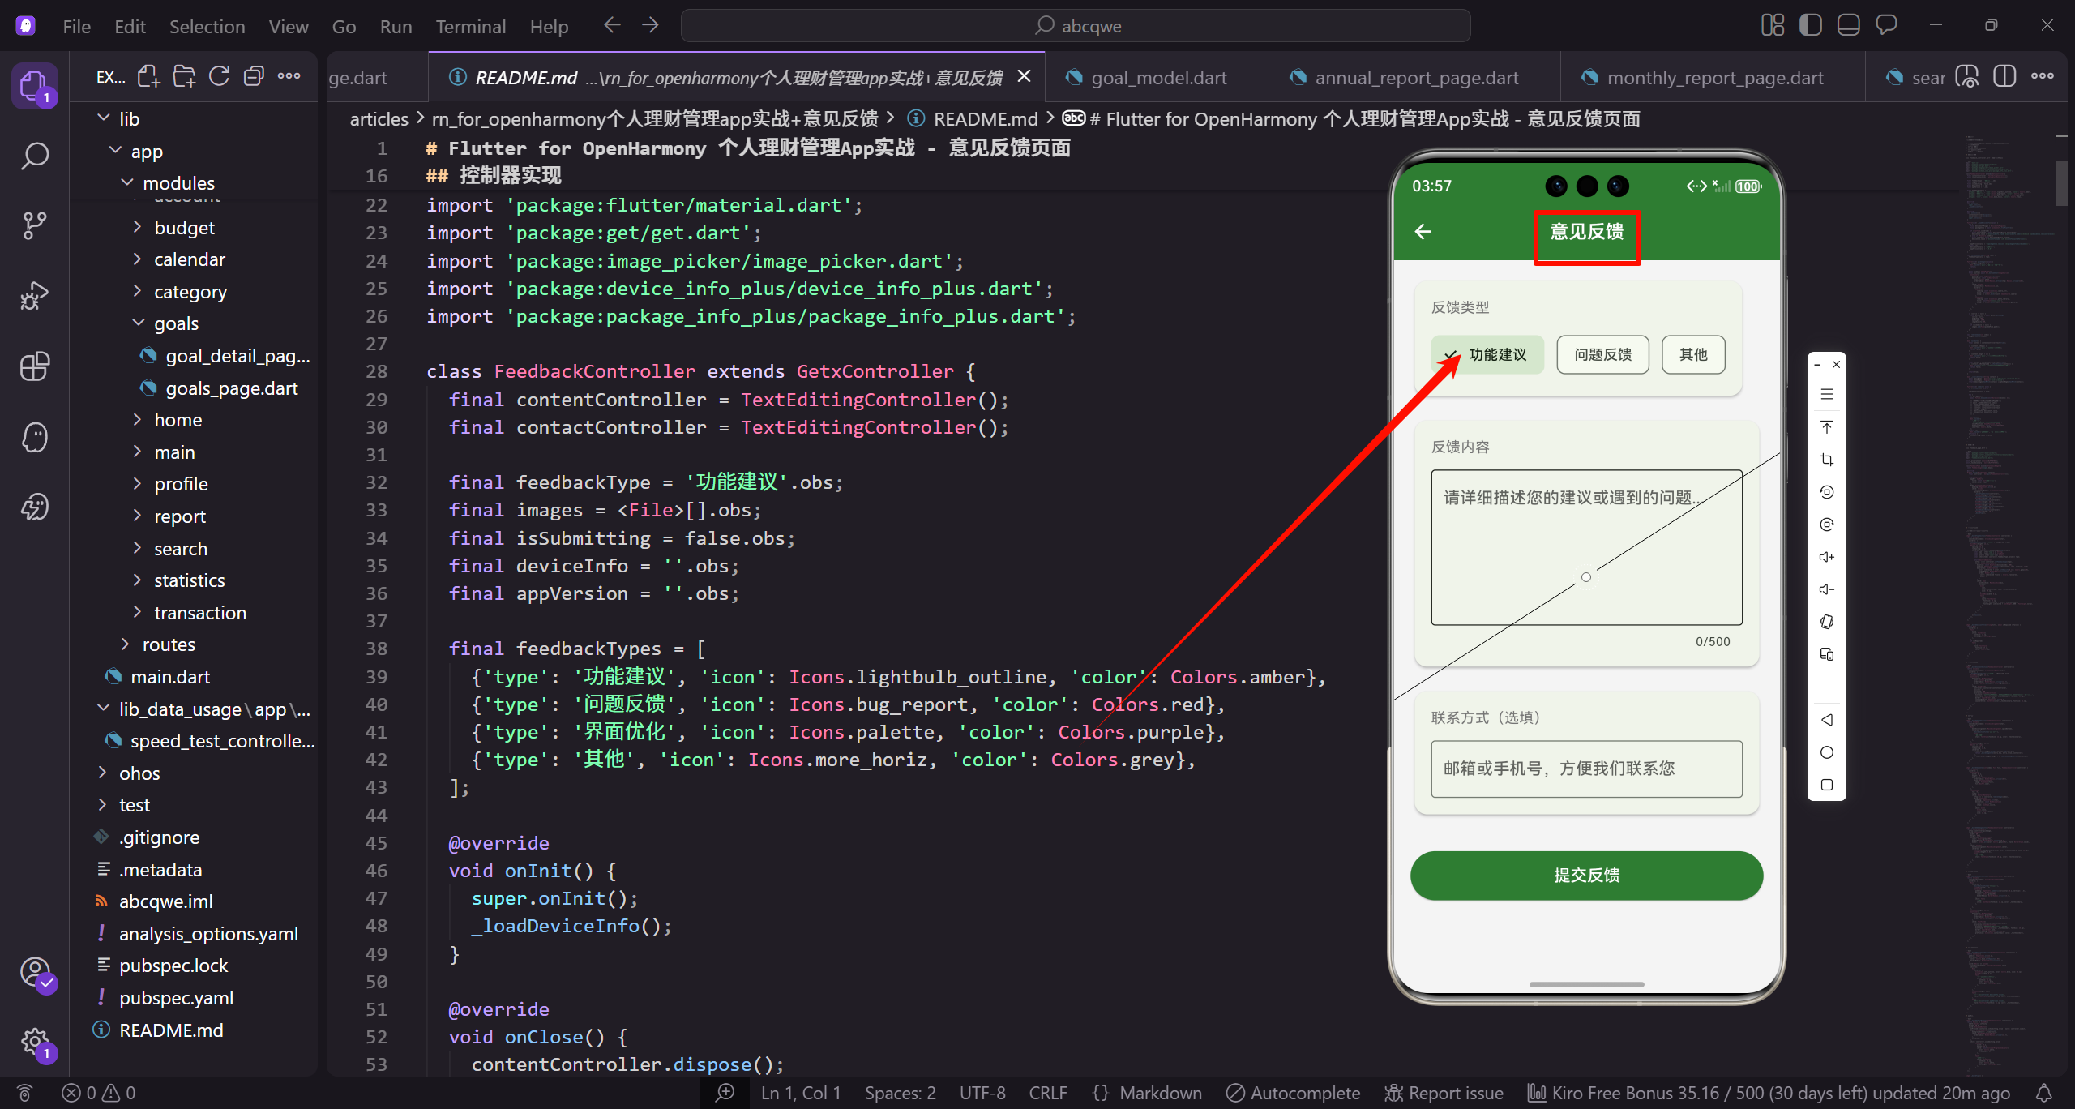Toggle the primary sidebar layout button
This screenshot has width=2075, height=1109.
coord(1810,25)
